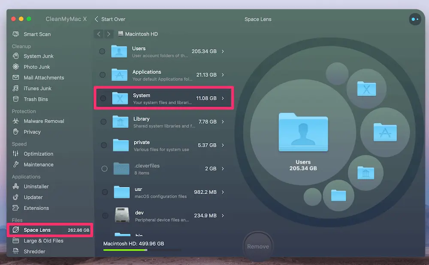Click Start Over at the top
This screenshot has width=429, height=265.
pos(112,19)
